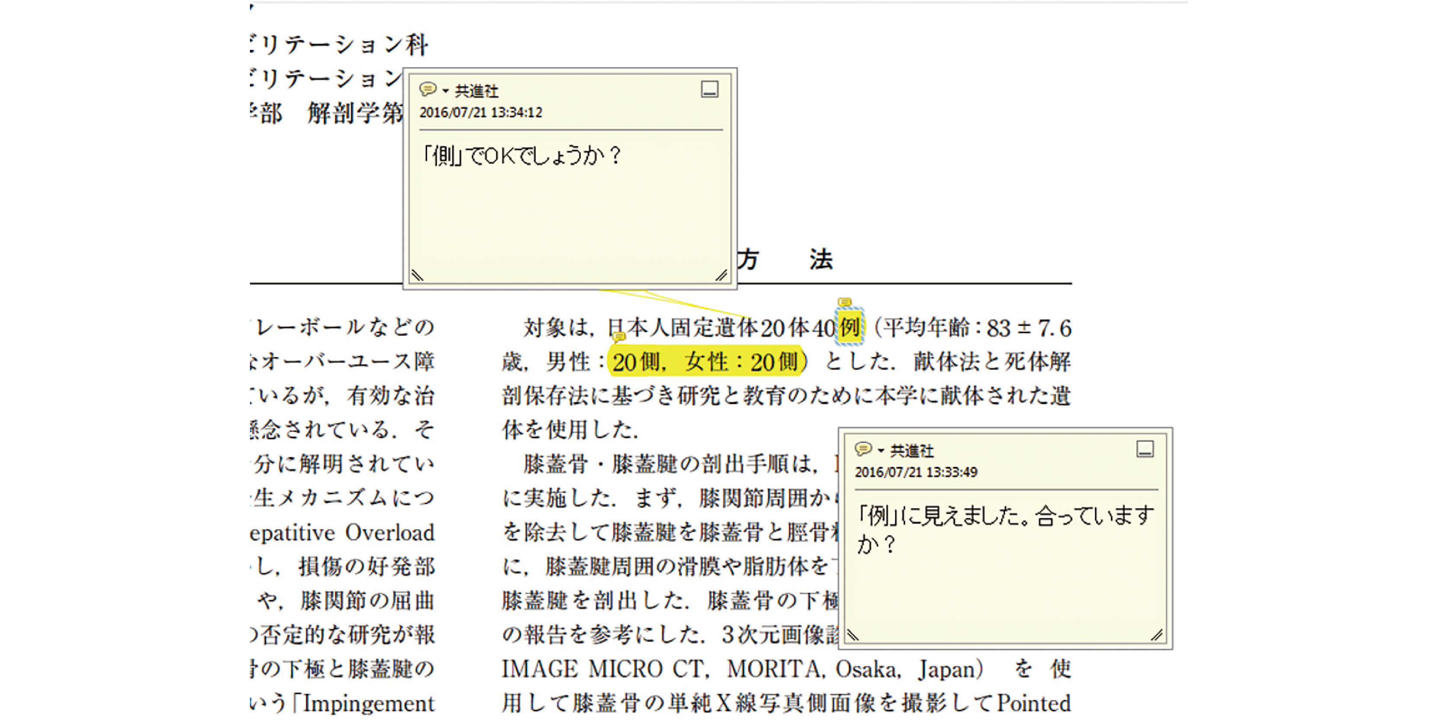The image size is (1442, 721).
Task: Click author name 共進社 in upper note
Action: coord(476,91)
